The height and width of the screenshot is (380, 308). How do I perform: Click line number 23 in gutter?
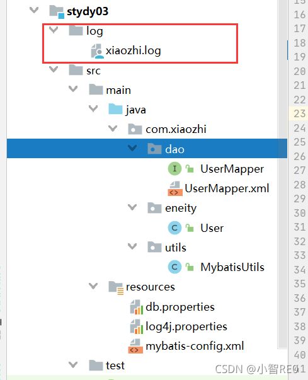(300, 113)
